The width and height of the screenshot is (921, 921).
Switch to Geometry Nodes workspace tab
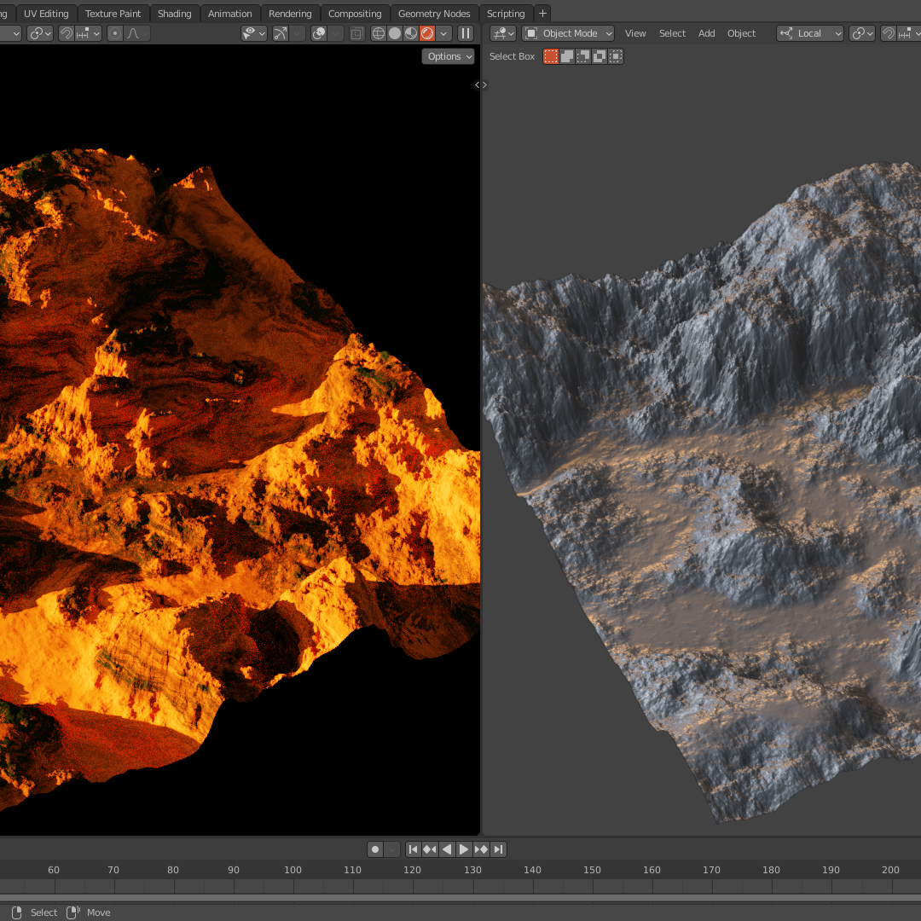[434, 14]
